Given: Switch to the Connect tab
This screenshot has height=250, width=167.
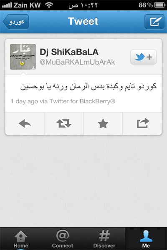Looking at the screenshot, I should [63, 239].
